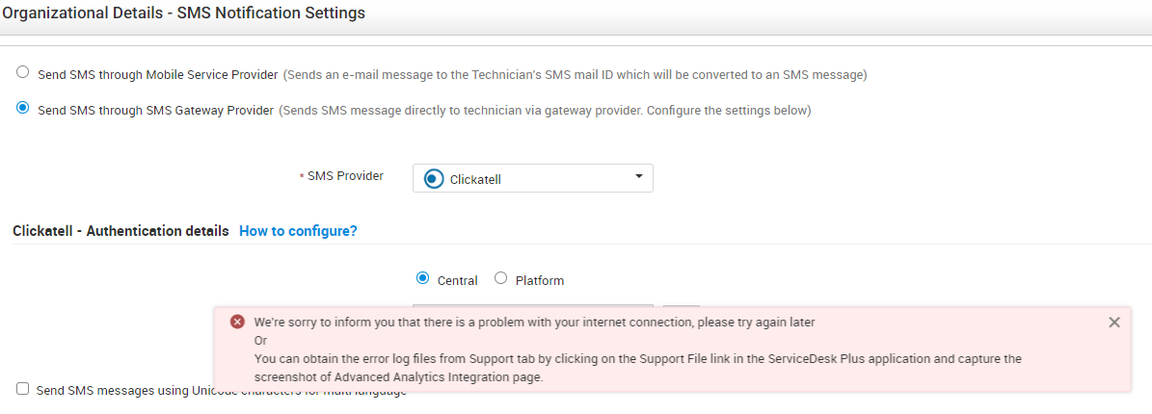Click the 'SMS Provider' field label
The width and height of the screenshot is (1152, 414).
tap(344, 176)
